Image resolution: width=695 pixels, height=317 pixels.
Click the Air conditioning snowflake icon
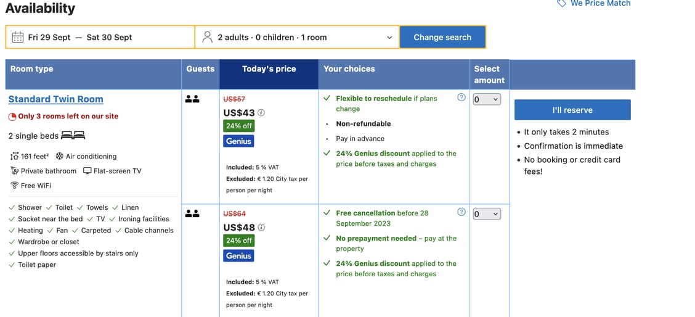(x=60, y=157)
